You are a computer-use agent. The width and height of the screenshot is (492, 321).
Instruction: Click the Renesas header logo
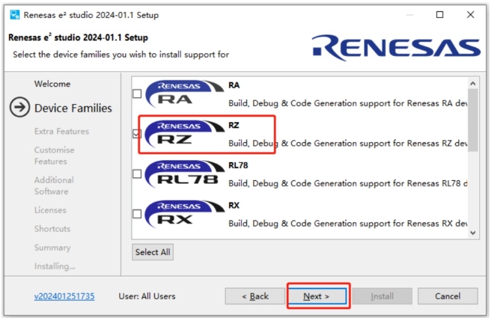[396, 48]
